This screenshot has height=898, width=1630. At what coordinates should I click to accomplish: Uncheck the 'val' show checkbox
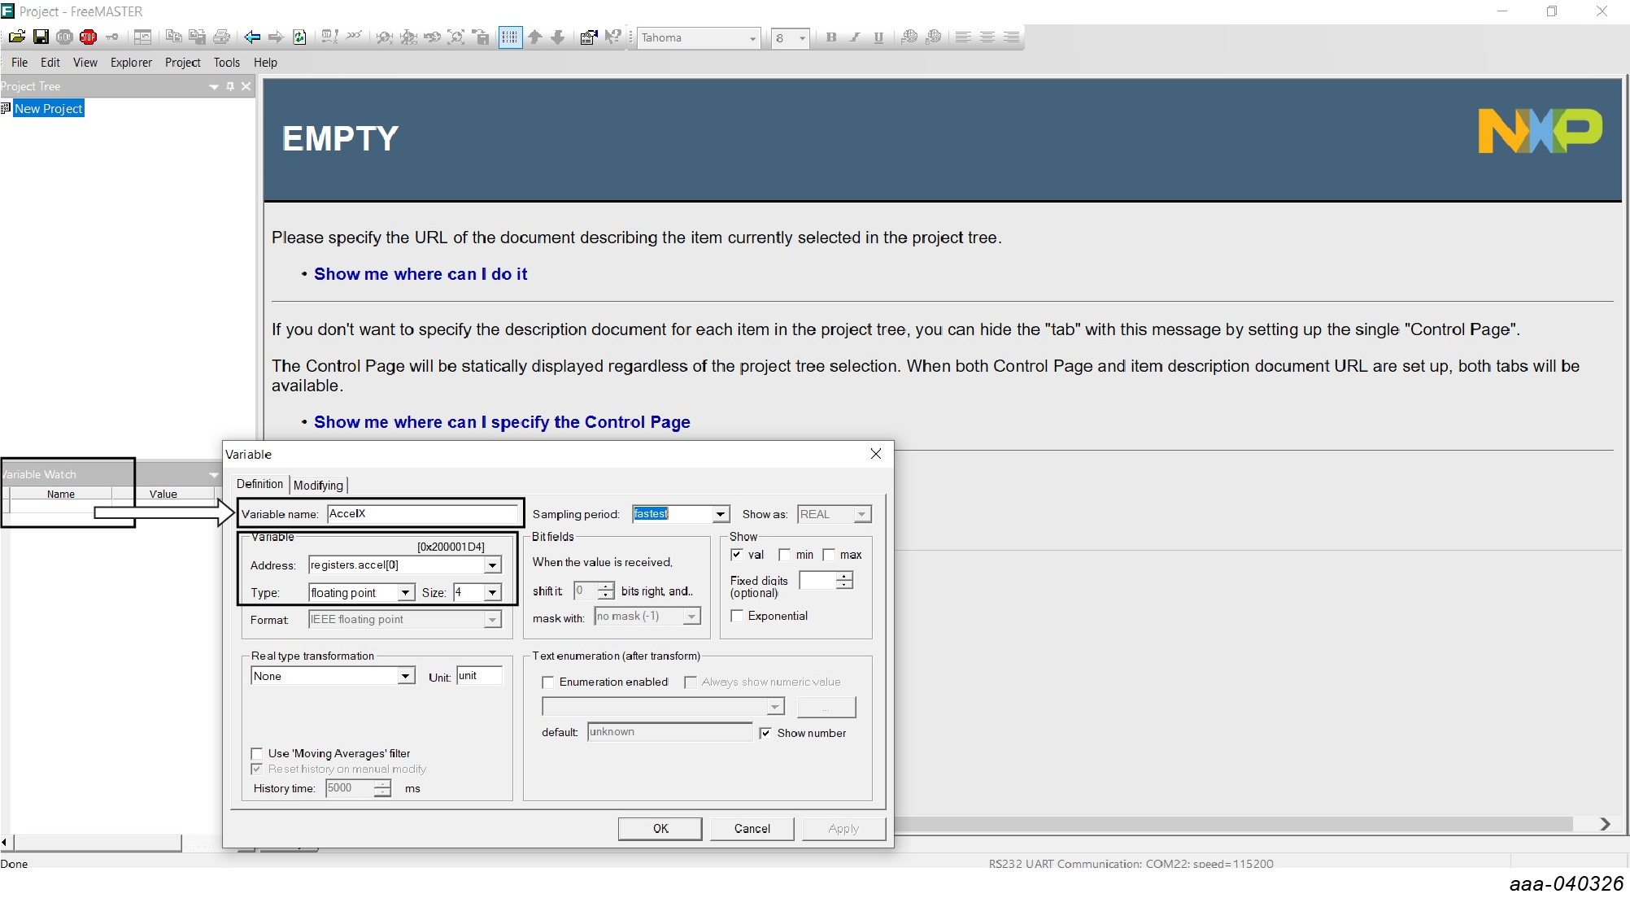[737, 555]
